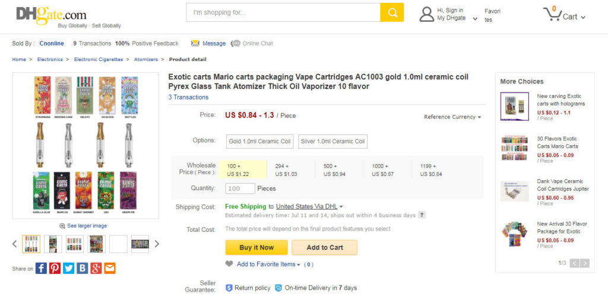The width and height of the screenshot is (608, 307).
Task: Expand the Reference Currency dropdown
Action: click(x=452, y=117)
